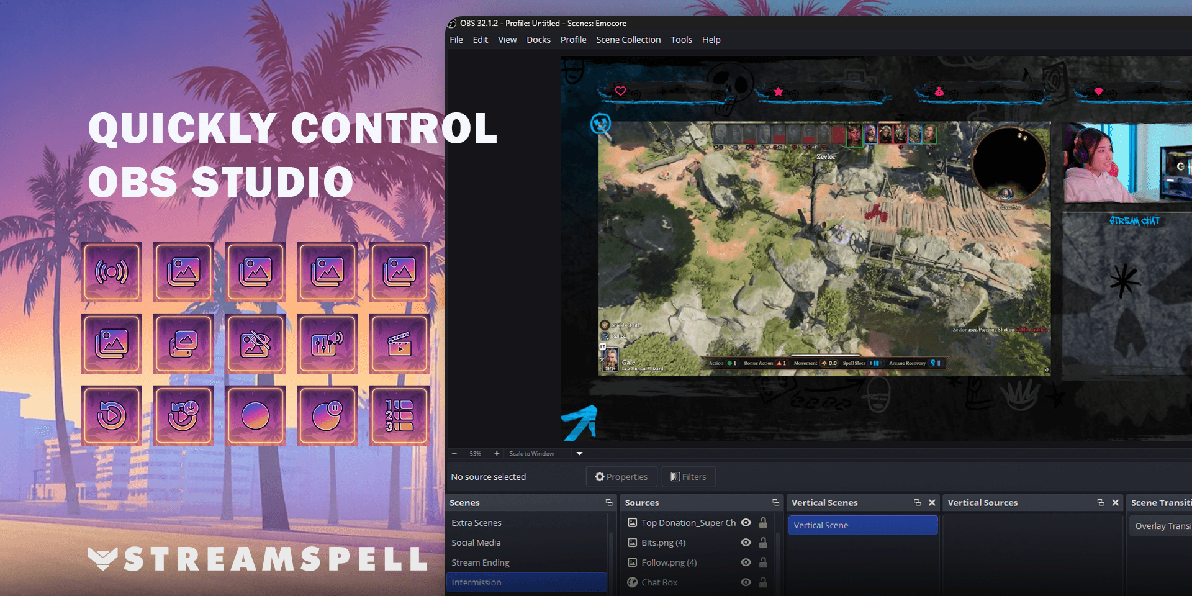This screenshot has width=1192, height=596.
Task: Select the Intermission scene
Action: [526, 582]
